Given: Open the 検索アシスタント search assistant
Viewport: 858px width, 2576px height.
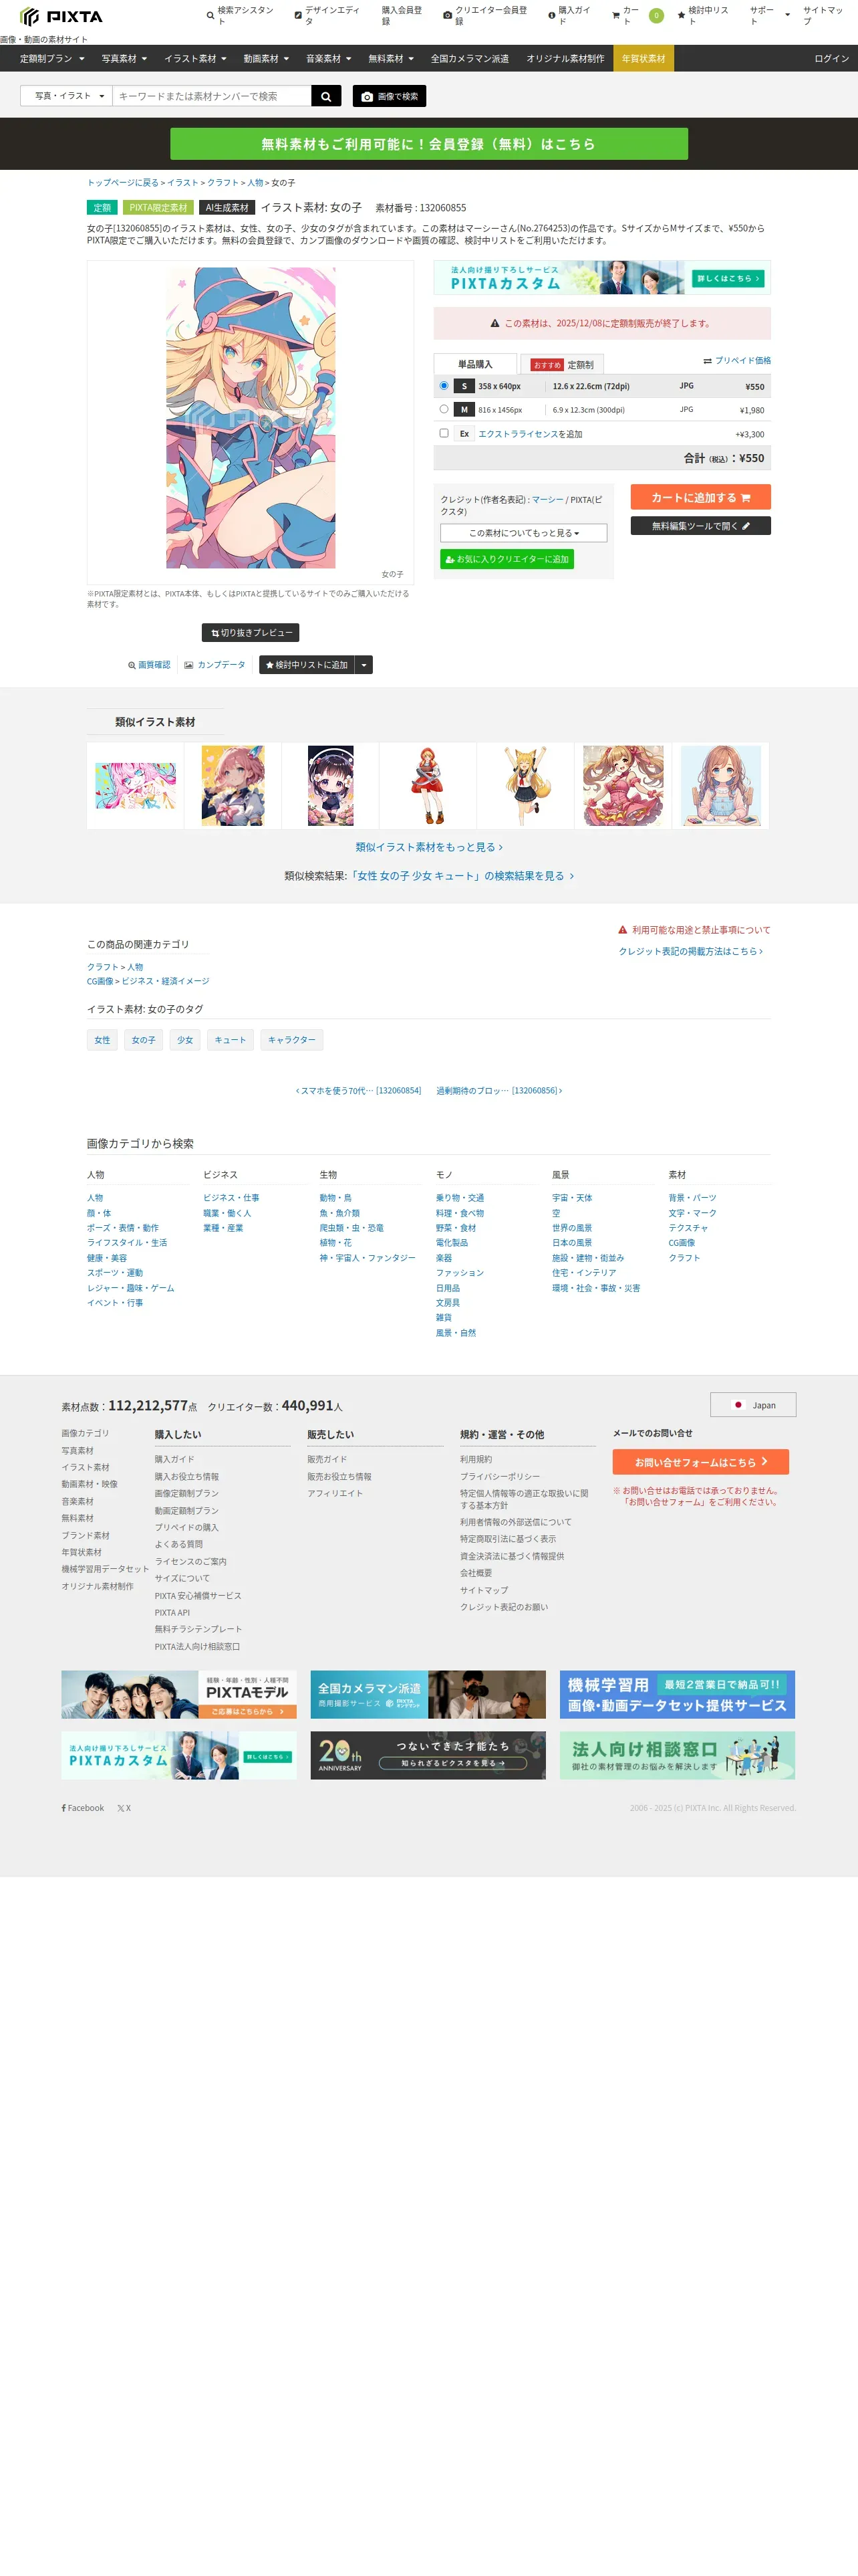Looking at the screenshot, I should [240, 15].
